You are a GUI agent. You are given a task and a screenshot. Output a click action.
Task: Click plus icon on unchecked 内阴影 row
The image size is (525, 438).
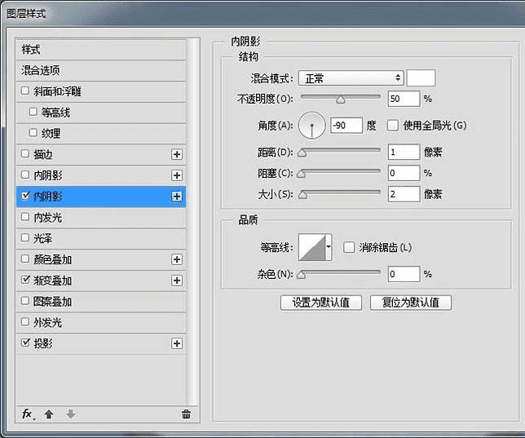177,175
